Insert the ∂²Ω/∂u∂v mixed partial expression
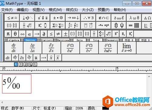 [108, 48]
